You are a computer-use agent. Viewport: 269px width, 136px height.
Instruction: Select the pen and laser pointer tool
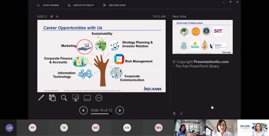coord(41,98)
